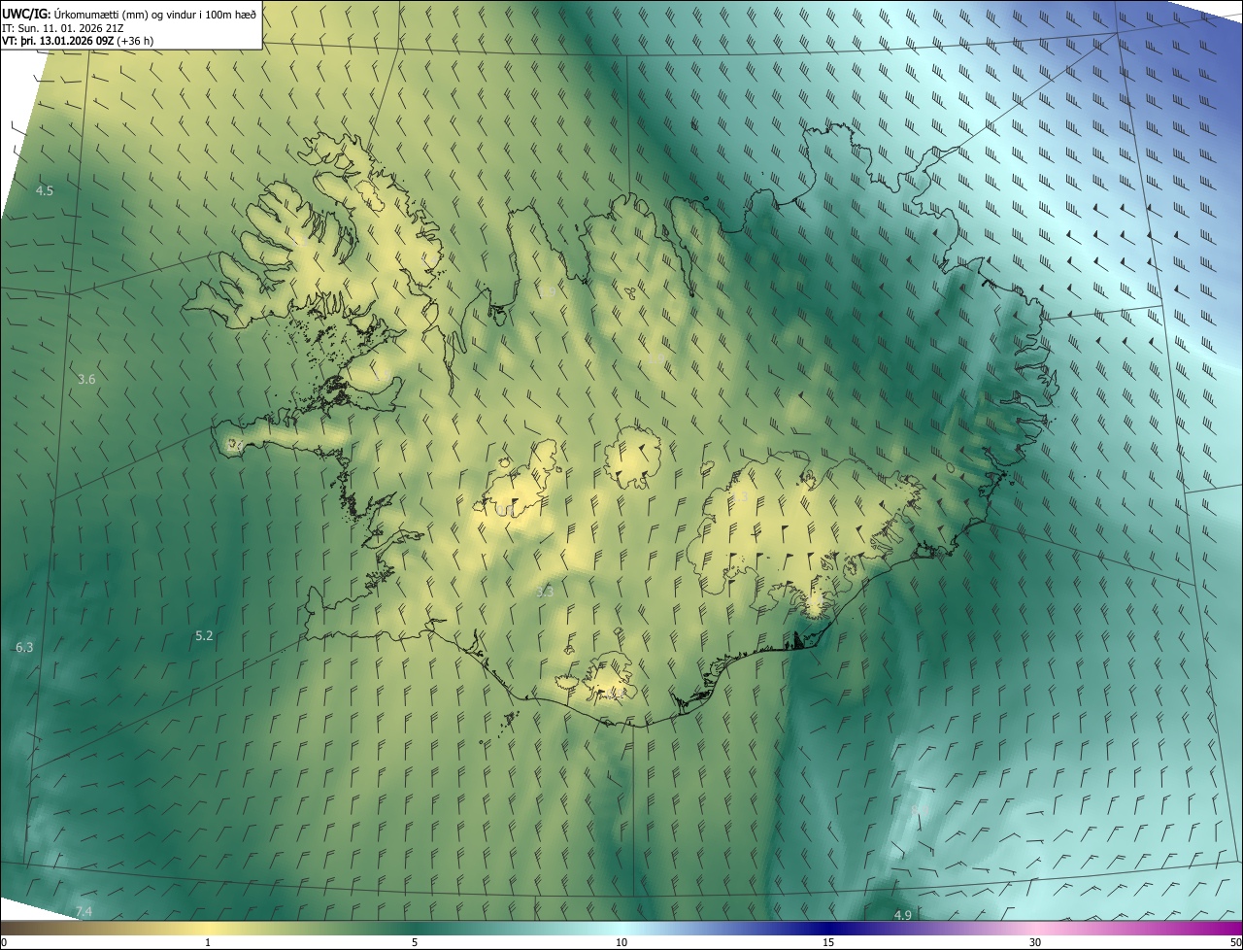Pick the '10' tick label on the color scale
Viewport: 1243px width, 950px height.
click(621, 942)
